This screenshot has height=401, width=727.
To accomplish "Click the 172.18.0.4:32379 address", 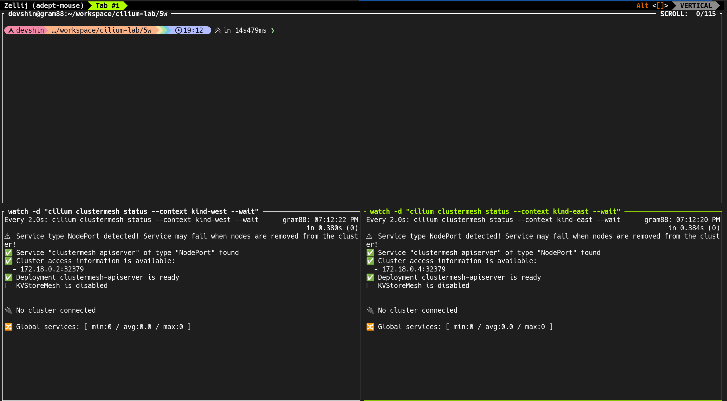I will coord(414,269).
